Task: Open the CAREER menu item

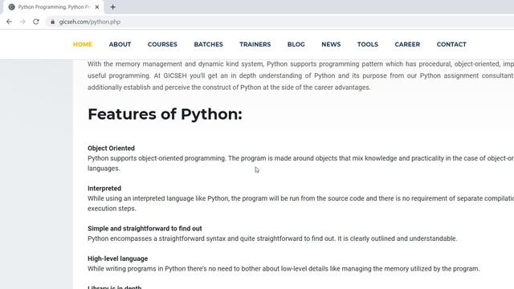Action: [407, 44]
